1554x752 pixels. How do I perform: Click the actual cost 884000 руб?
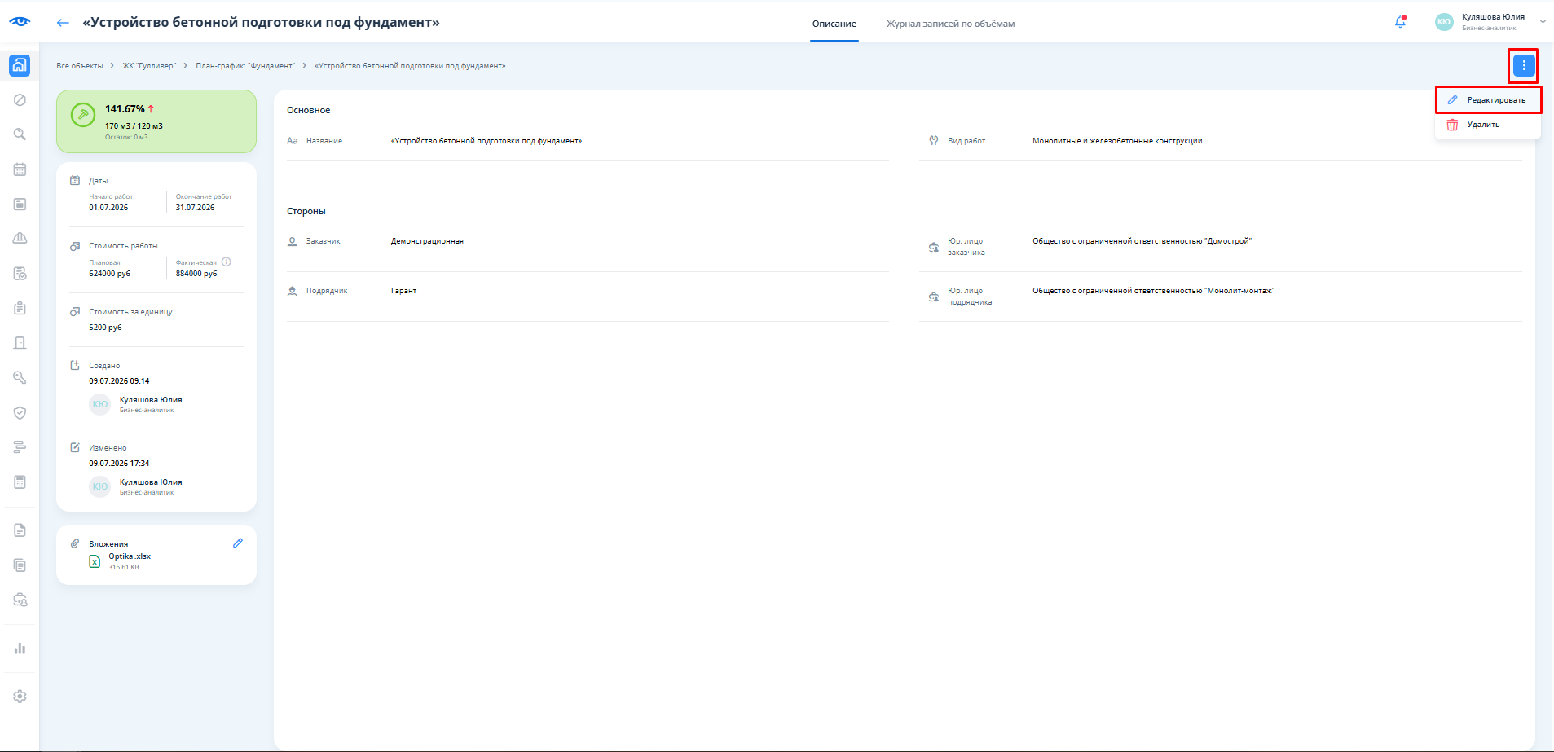(x=196, y=274)
